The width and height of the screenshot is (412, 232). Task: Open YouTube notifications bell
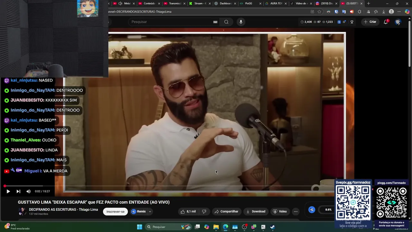386,22
